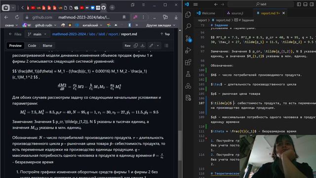Viewport: 316px width, 178px height.
Task: Click the site lock icon in address bar
Action: pyautogui.click(x=27, y=17)
